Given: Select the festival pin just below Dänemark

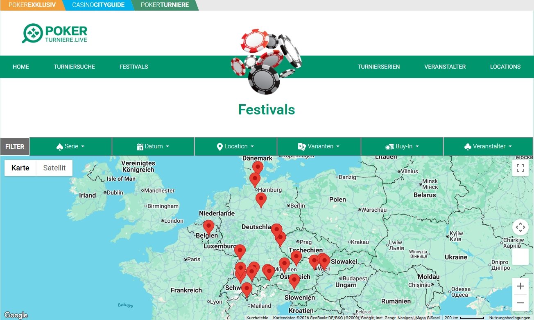Looking at the screenshot, I should point(258,168).
